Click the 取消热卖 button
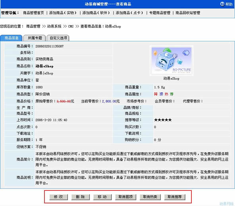 point(150,197)
